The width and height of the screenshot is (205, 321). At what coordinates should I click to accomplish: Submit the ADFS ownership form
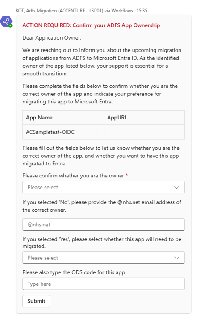(x=36, y=301)
